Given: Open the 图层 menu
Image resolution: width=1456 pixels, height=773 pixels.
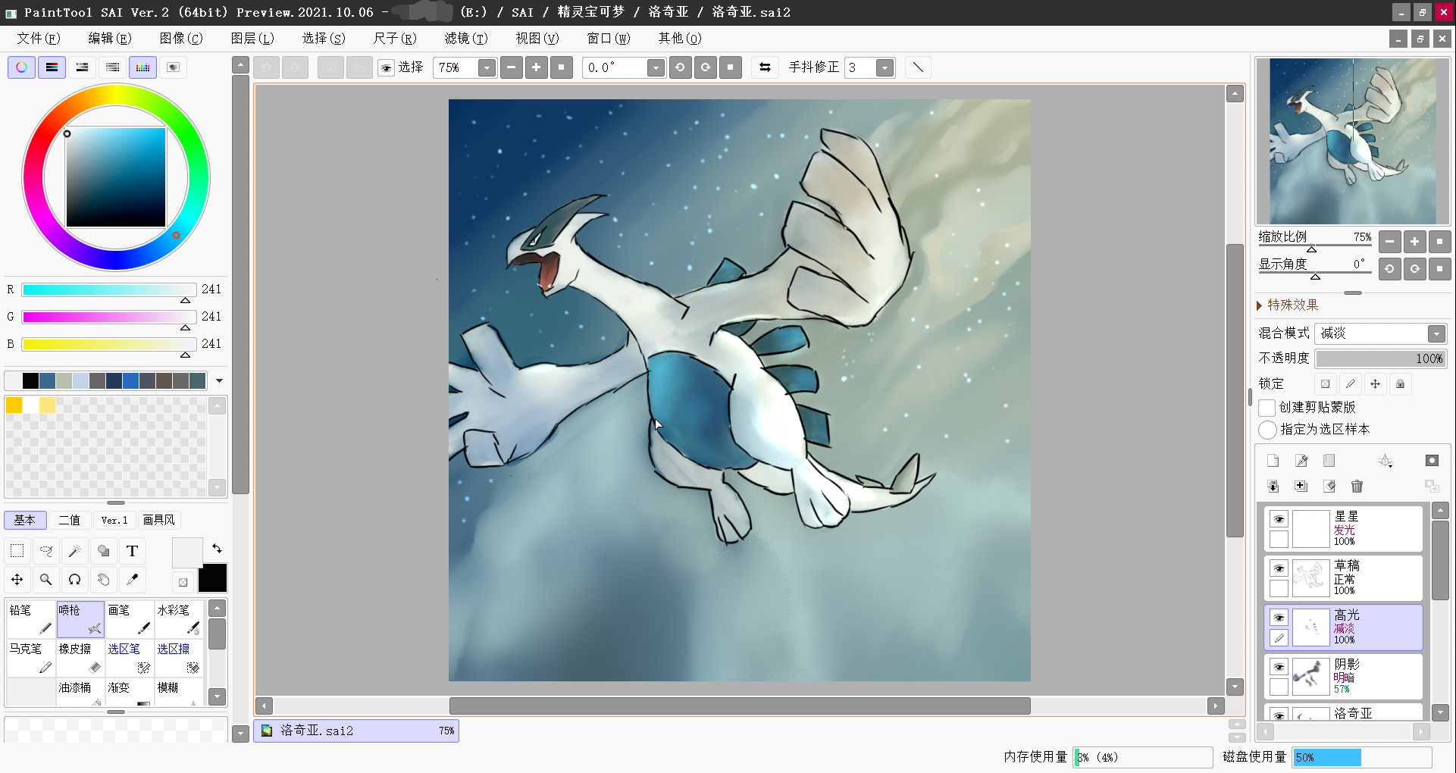Looking at the screenshot, I should point(252,38).
